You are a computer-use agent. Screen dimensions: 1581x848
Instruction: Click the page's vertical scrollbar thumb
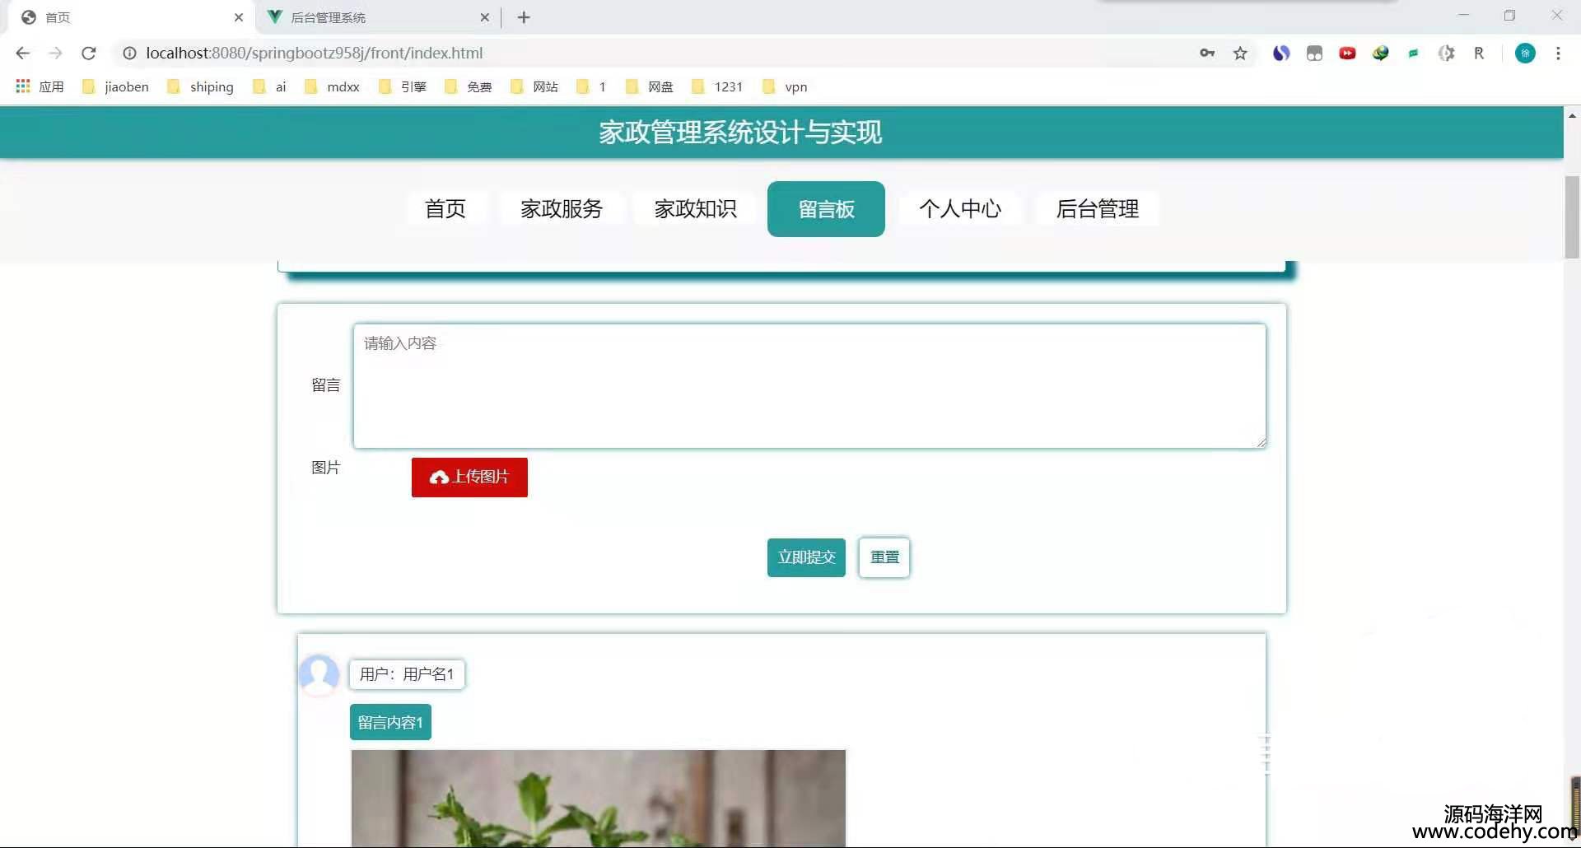(1572, 217)
